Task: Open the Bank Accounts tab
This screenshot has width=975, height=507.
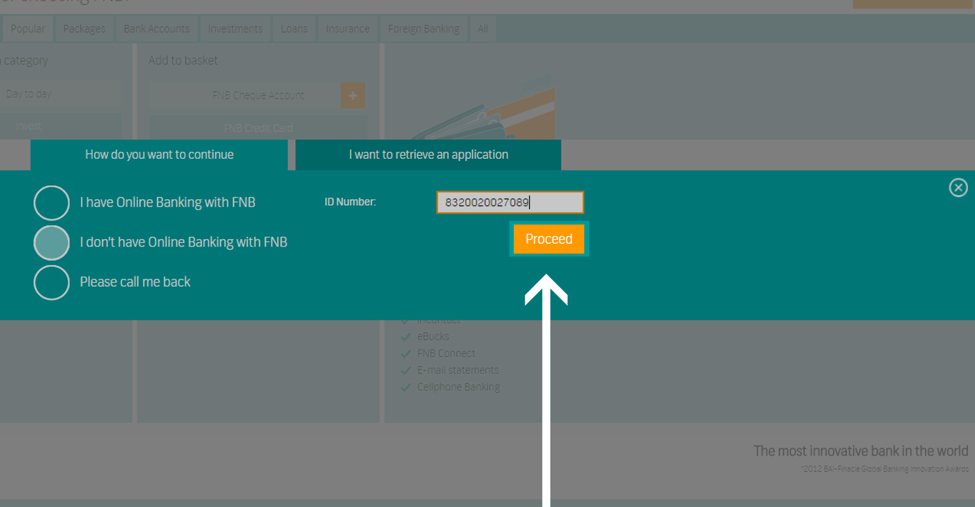Action: click(156, 29)
